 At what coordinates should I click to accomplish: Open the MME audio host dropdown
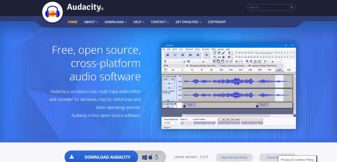click(174, 66)
